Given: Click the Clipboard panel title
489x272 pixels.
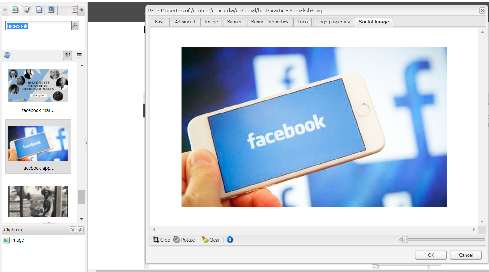Looking at the screenshot, I should coord(14,230).
